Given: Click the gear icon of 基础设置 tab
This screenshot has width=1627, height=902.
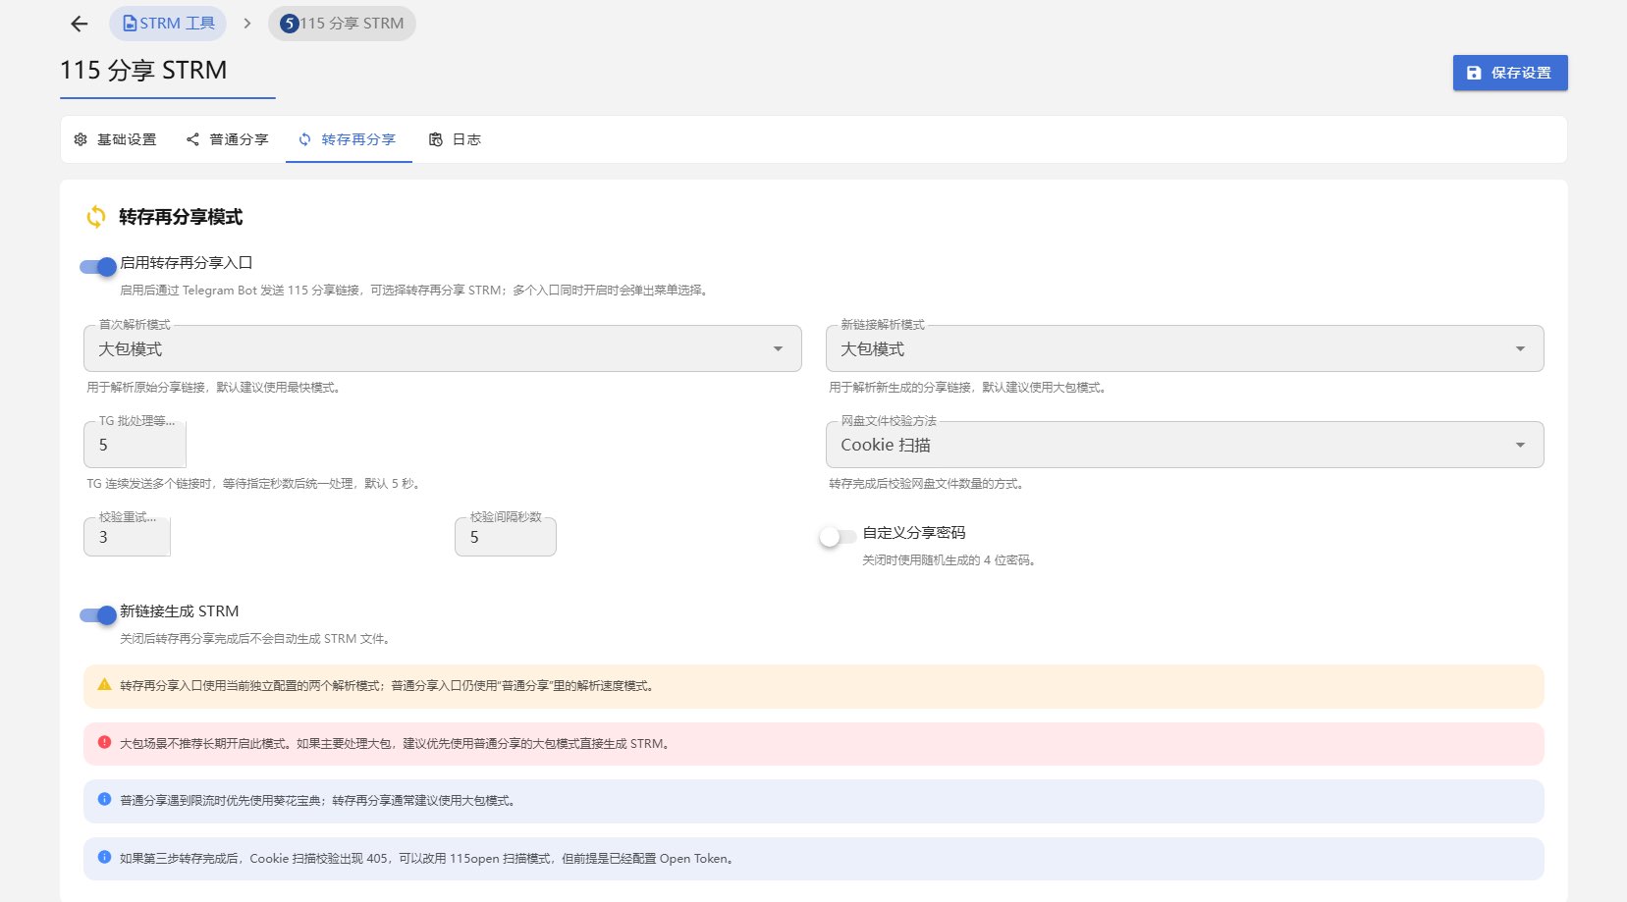Looking at the screenshot, I should (x=81, y=139).
